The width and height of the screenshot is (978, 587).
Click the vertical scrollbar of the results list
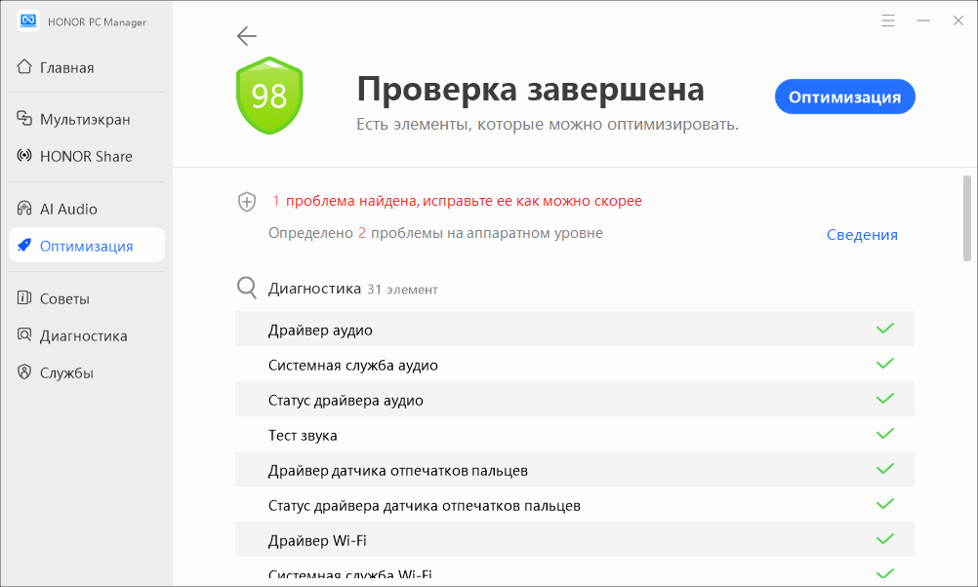pyautogui.click(x=966, y=213)
